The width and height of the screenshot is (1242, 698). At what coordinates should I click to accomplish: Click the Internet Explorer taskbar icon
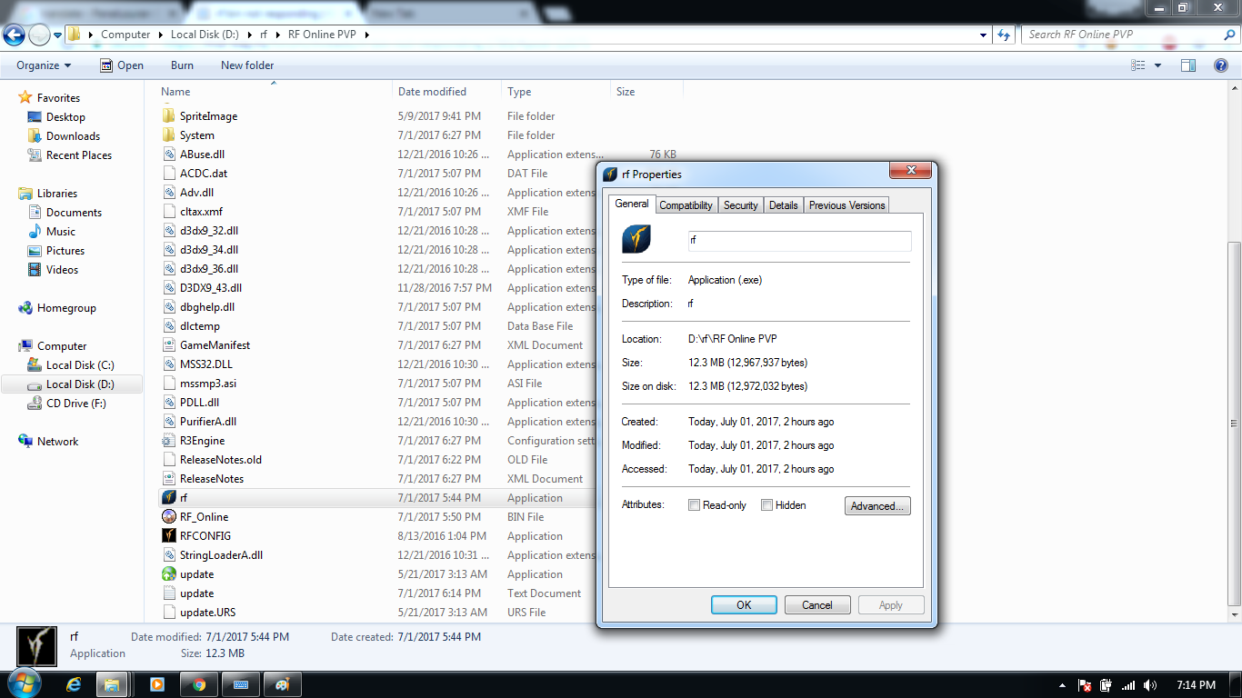(x=73, y=685)
